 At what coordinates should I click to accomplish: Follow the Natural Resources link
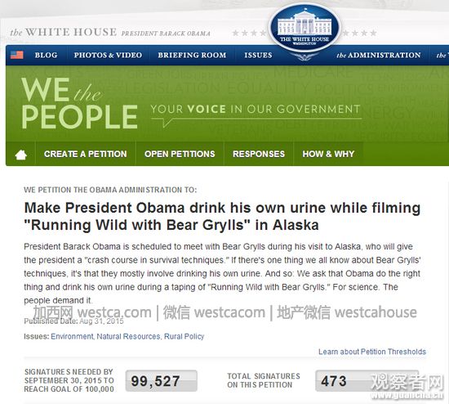pyautogui.click(x=128, y=336)
